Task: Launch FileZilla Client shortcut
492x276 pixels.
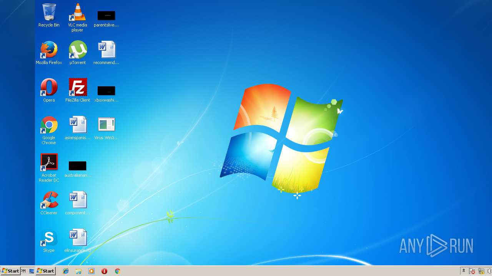Action: (78, 90)
